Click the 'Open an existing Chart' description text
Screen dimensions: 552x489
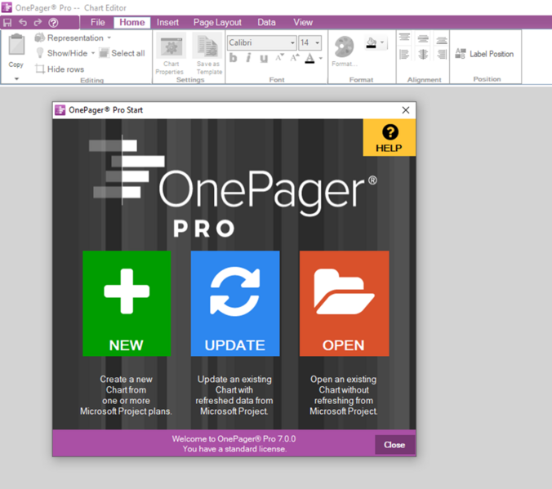(x=344, y=395)
